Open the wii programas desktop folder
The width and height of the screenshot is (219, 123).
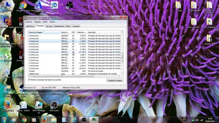click(x=194, y=6)
